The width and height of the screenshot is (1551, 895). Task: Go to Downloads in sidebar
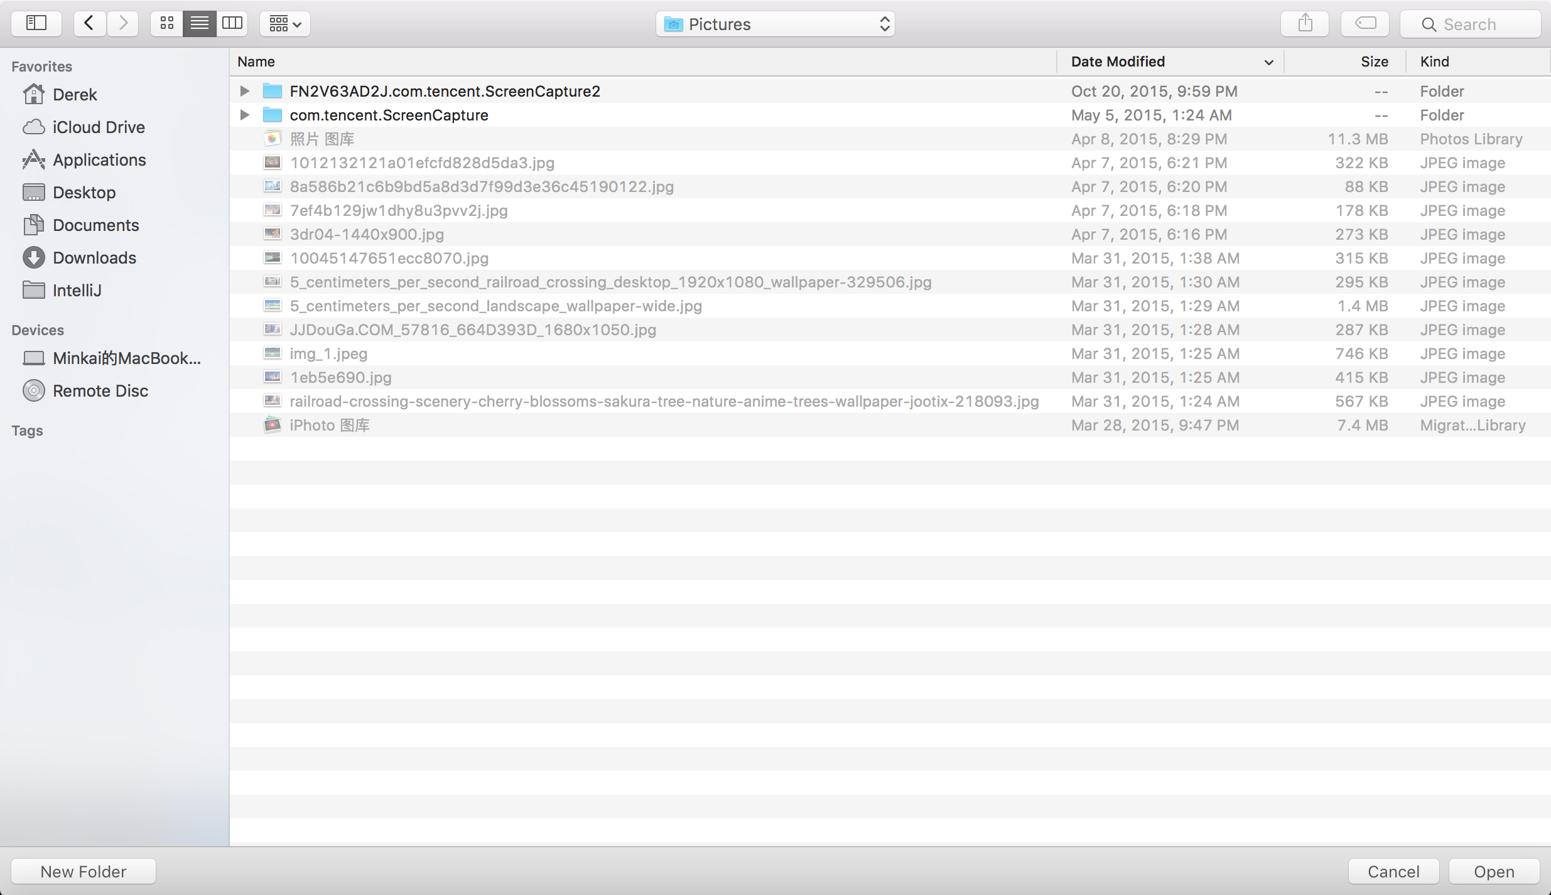click(x=94, y=257)
